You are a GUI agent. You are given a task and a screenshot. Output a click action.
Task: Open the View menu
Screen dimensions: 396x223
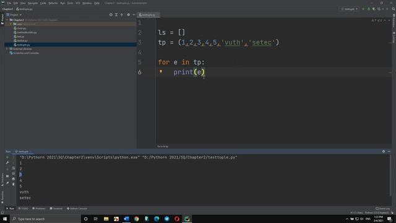(x=23, y=3)
